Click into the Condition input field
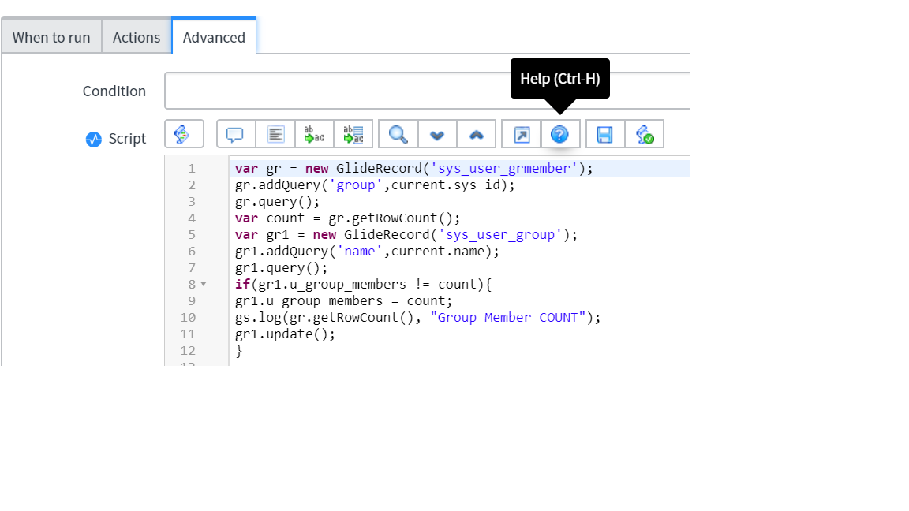Viewport: 909px width, 511px height. point(427,91)
